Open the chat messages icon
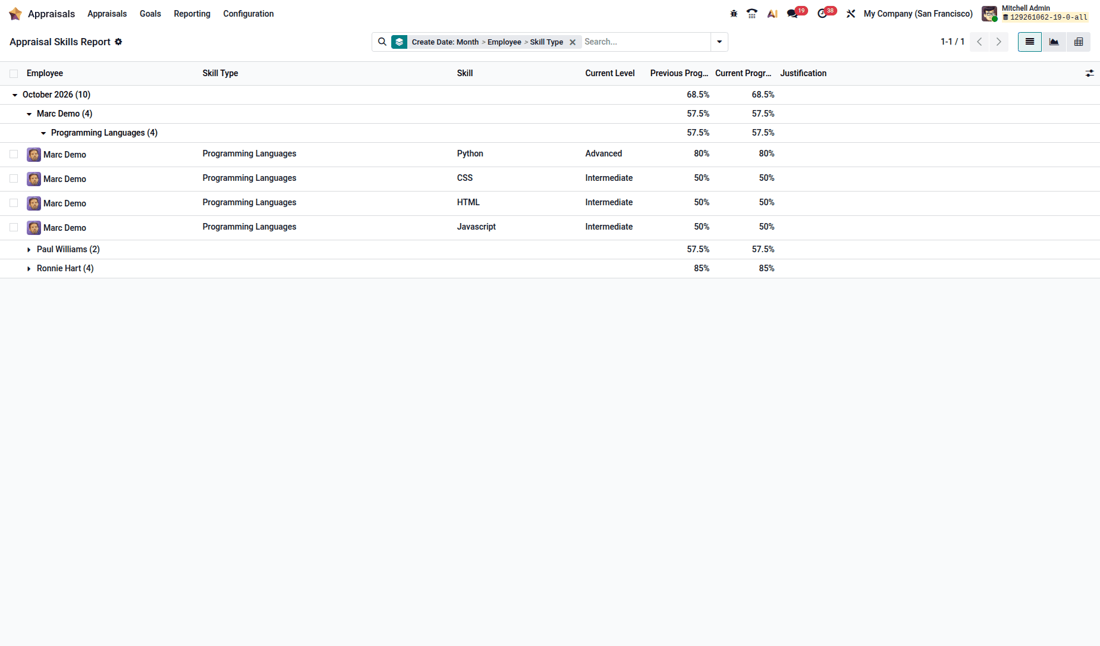Image resolution: width=1100 pixels, height=646 pixels. point(793,14)
